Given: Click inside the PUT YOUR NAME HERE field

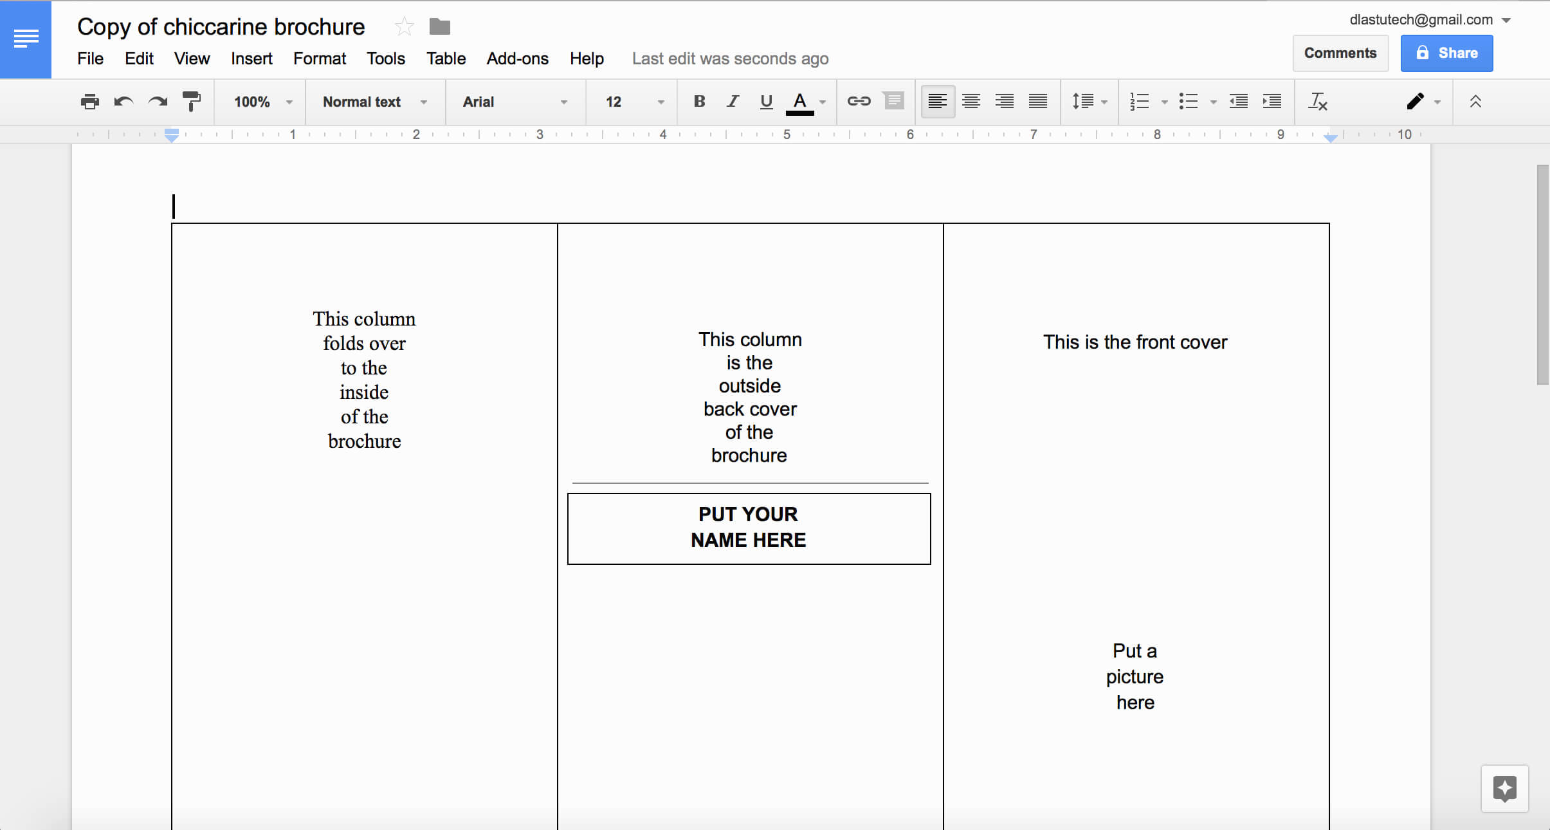Looking at the screenshot, I should pos(747,526).
